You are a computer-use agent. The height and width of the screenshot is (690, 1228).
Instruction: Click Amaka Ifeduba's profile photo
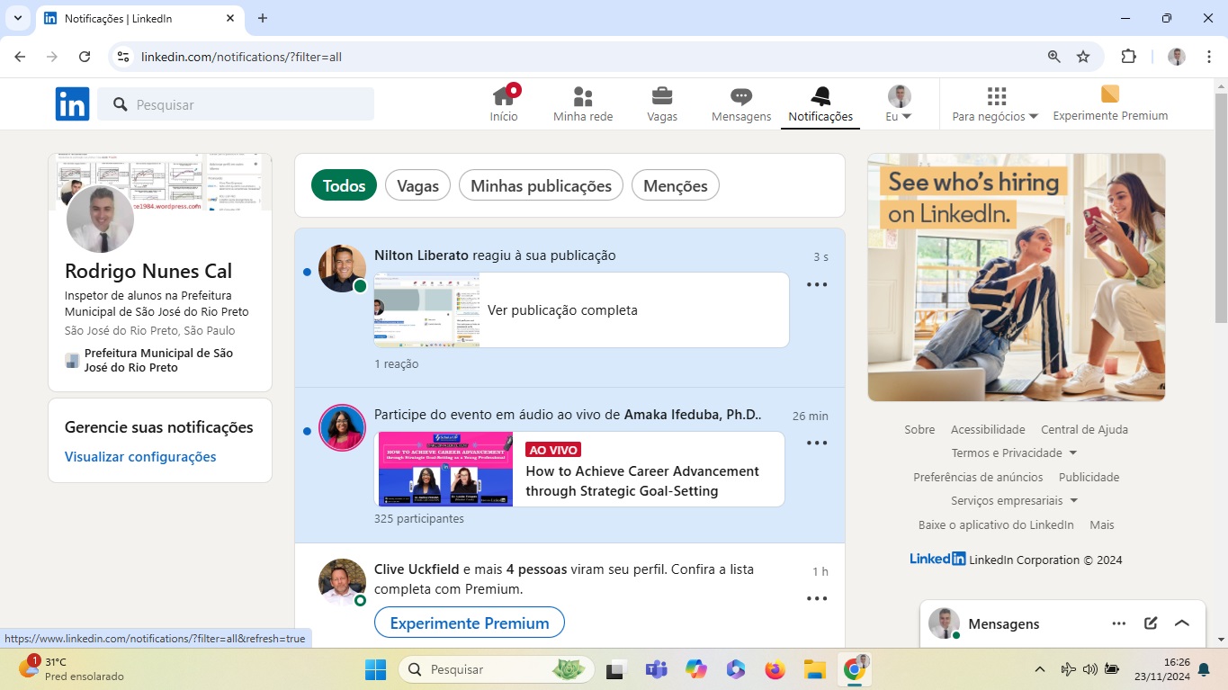pos(342,427)
